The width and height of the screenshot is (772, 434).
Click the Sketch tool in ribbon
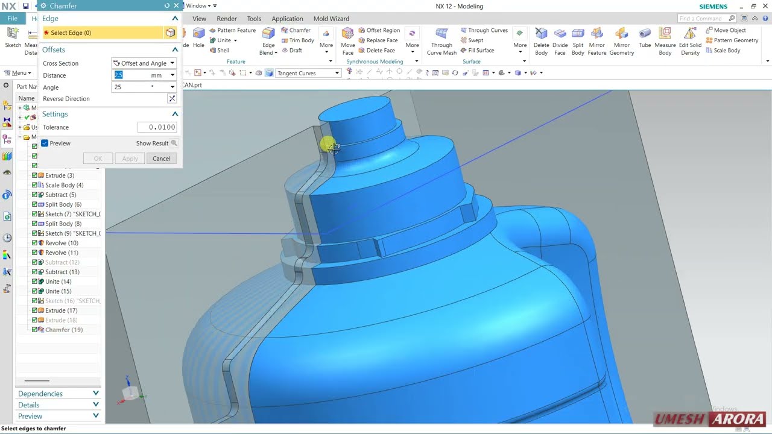click(13, 38)
